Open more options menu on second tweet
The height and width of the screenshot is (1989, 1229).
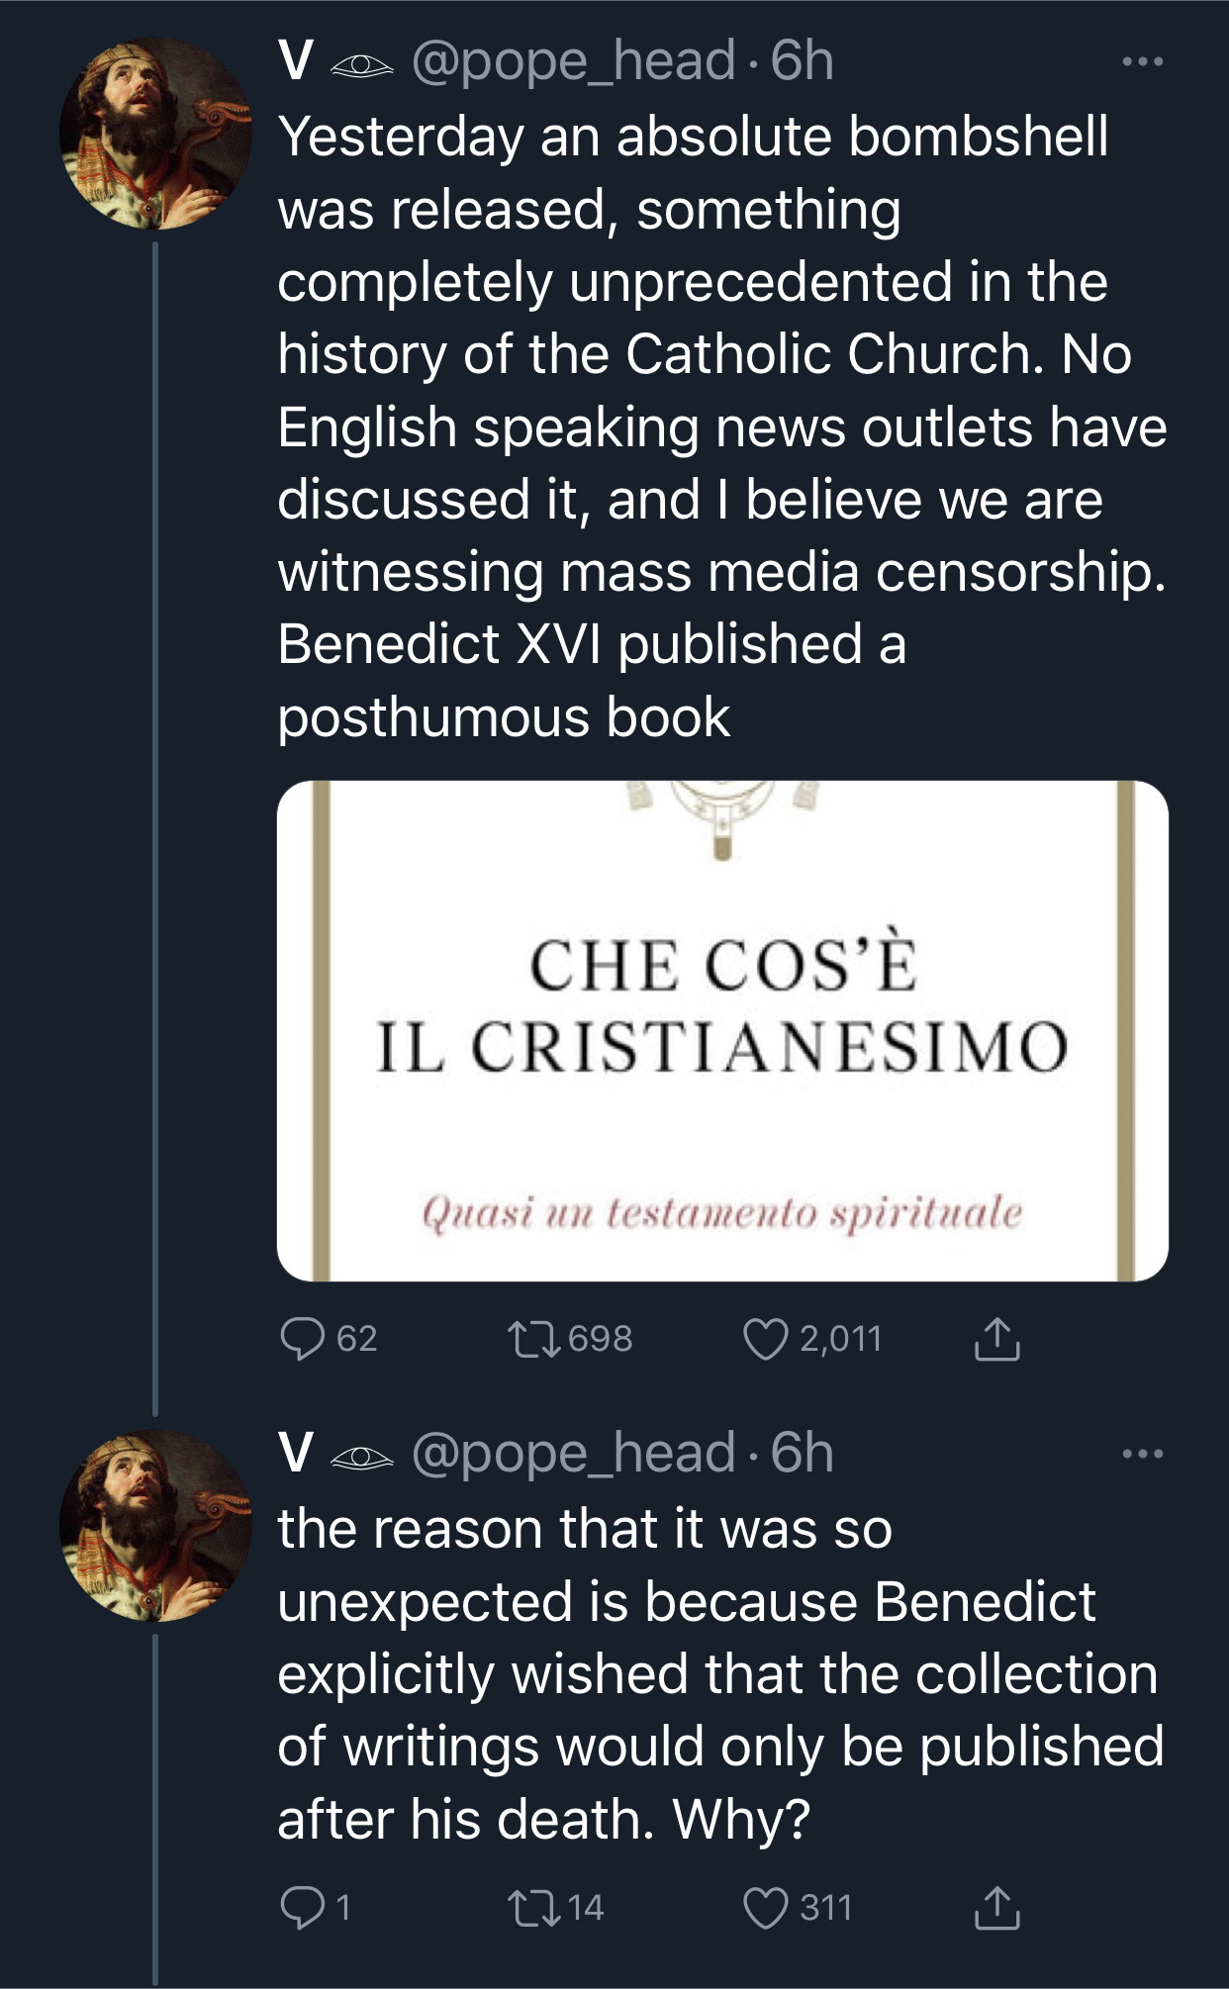pos(1143,1454)
